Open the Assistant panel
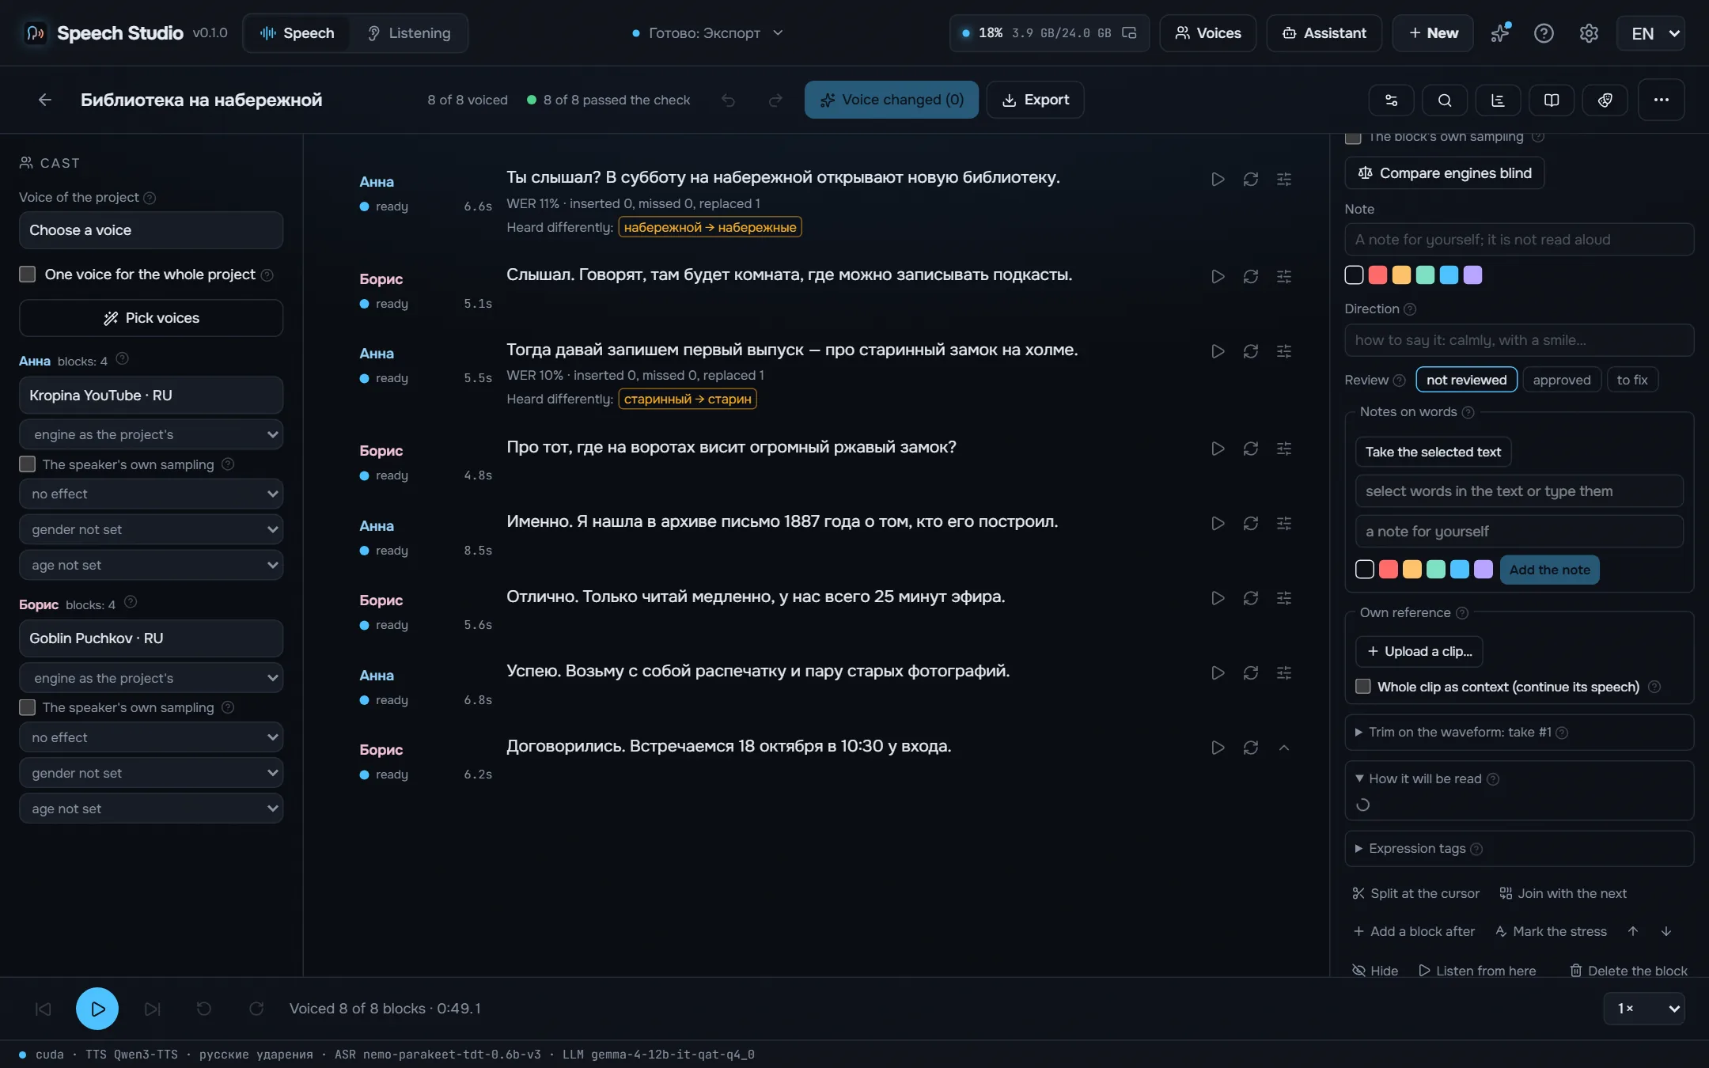 point(1324,33)
